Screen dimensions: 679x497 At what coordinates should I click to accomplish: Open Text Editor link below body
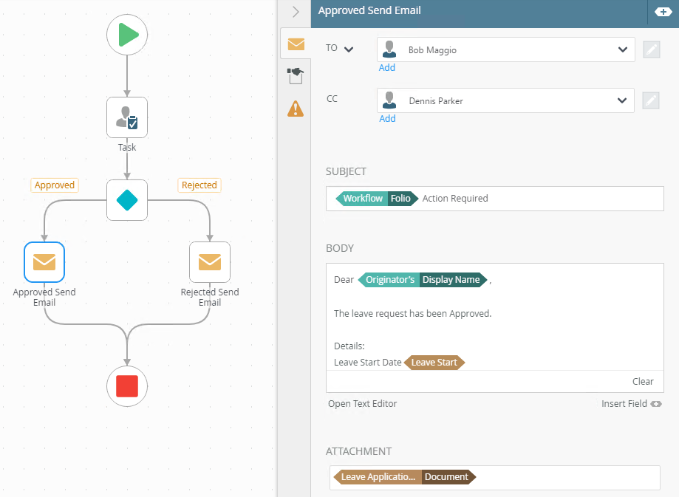[x=363, y=404]
